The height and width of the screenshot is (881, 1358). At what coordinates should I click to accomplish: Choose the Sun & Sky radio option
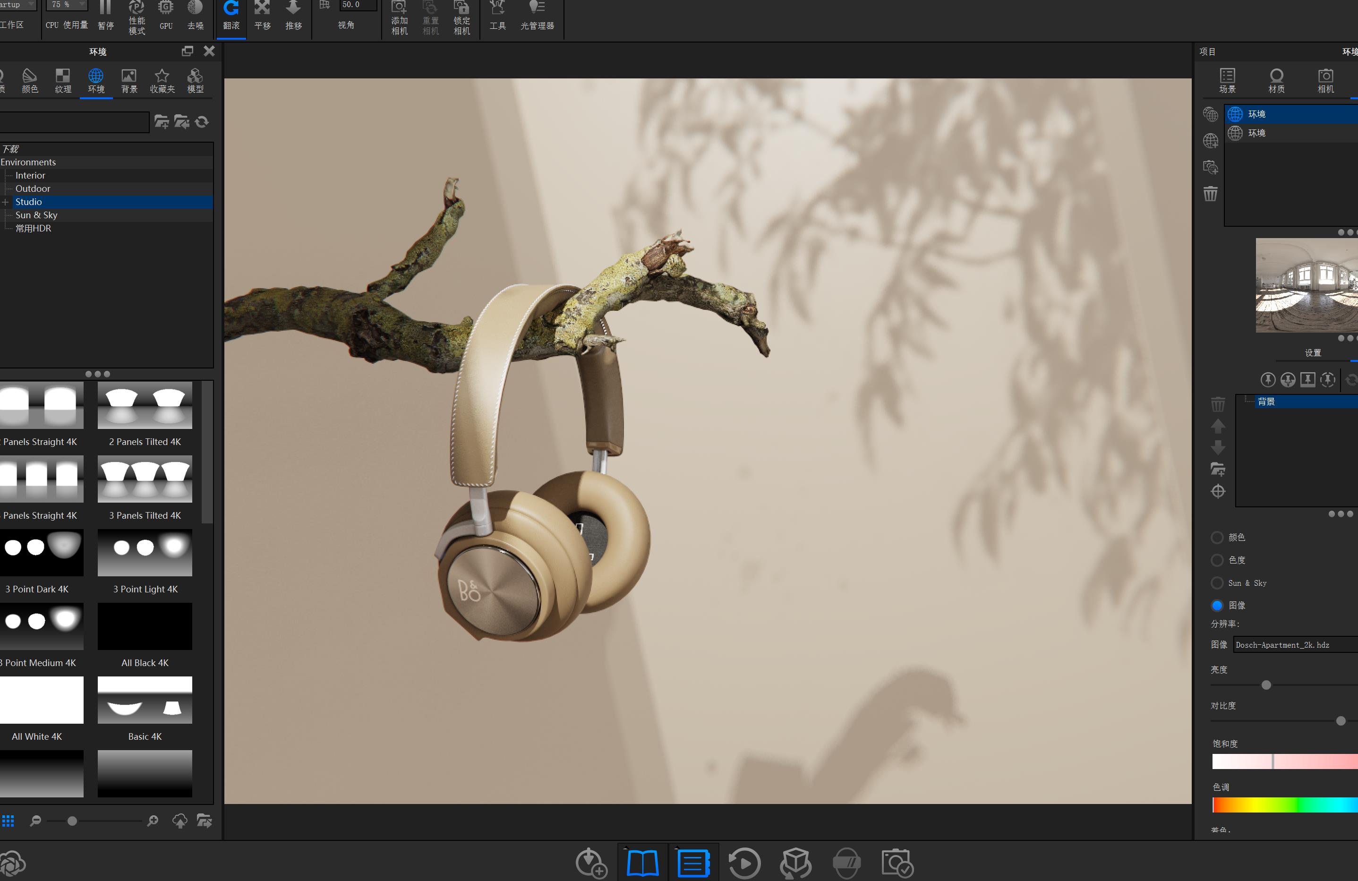pyautogui.click(x=1217, y=583)
